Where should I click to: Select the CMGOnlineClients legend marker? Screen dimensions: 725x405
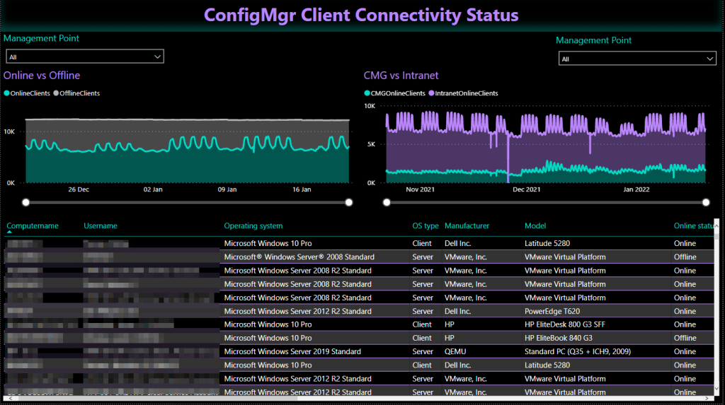[367, 93]
